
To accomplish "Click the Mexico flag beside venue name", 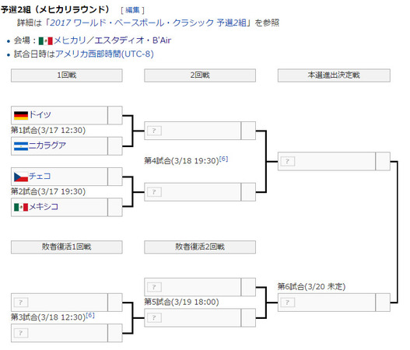I will 45,41.
